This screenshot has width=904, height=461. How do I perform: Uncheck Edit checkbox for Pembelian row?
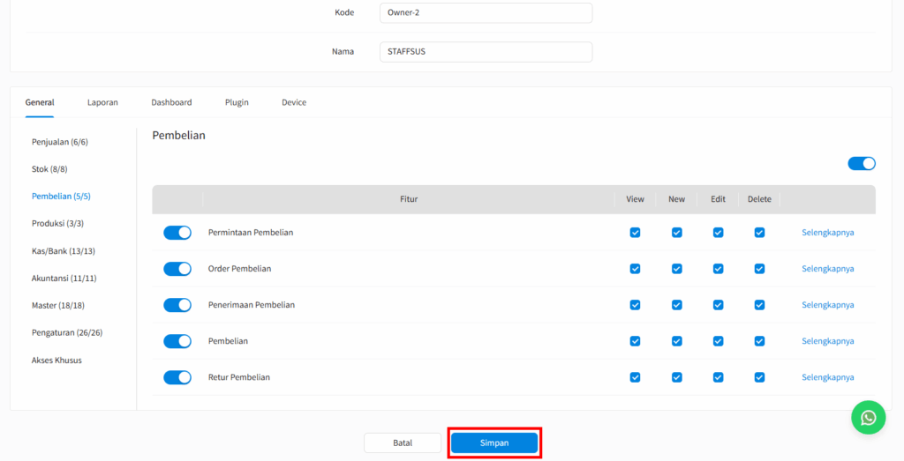coord(718,341)
